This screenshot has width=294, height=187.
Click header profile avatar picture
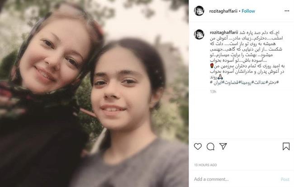[x=199, y=11]
